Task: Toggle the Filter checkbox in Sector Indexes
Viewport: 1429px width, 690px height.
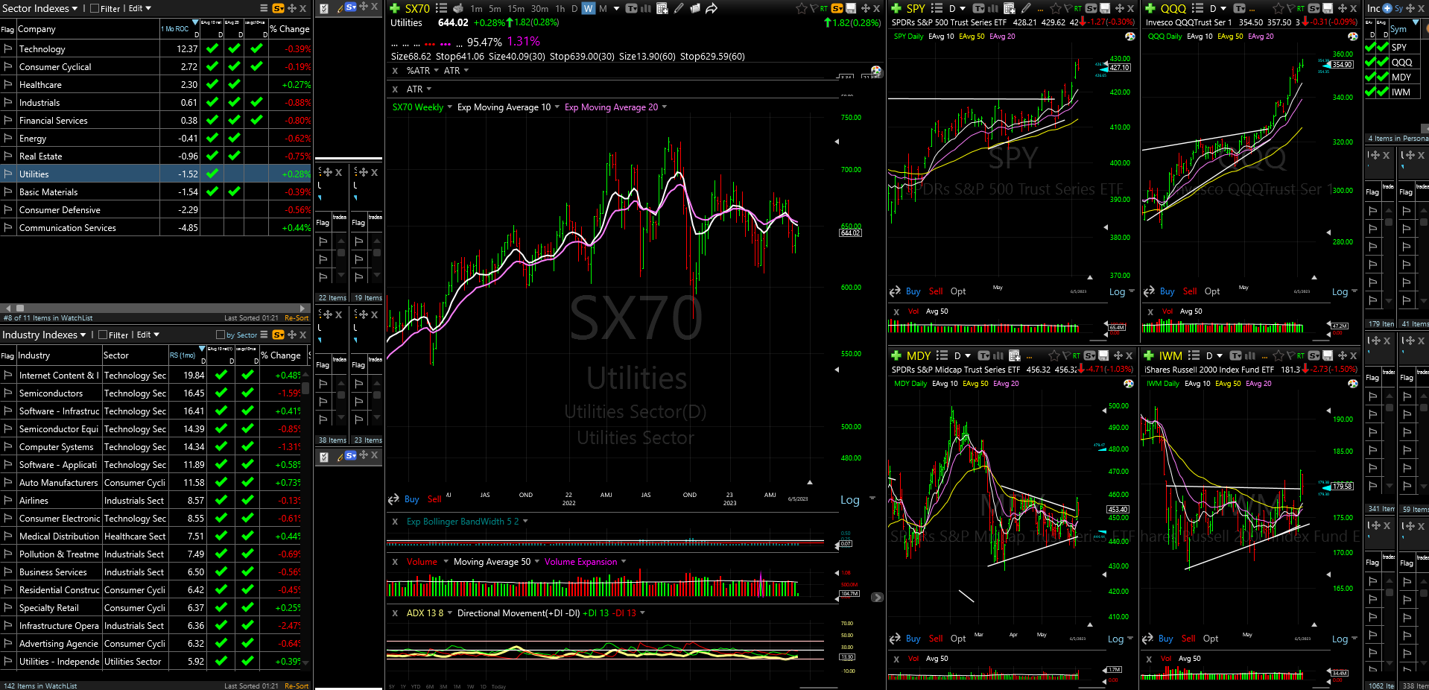Action: click(95, 8)
